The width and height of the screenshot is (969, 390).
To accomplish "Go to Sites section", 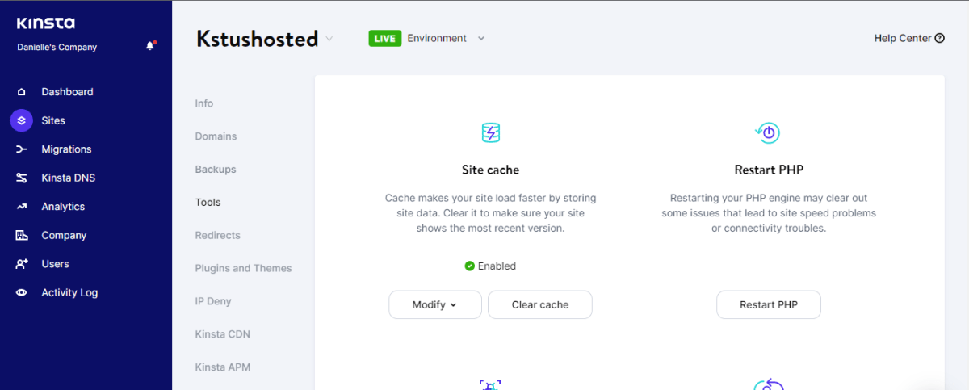I will [53, 120].
